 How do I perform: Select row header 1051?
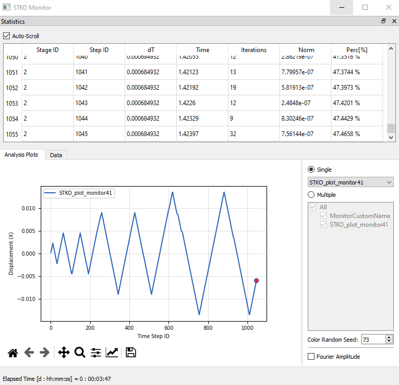12,72
